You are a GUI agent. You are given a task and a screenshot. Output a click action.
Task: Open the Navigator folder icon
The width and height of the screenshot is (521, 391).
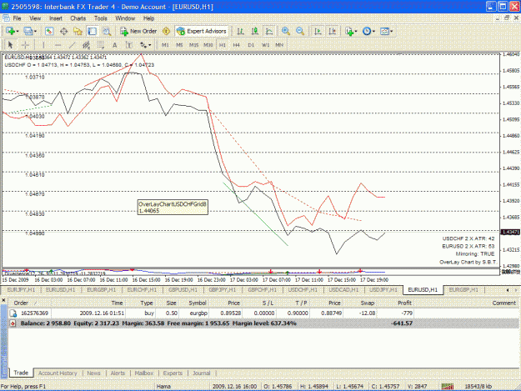pyautogui.click(x=78, y=31)
